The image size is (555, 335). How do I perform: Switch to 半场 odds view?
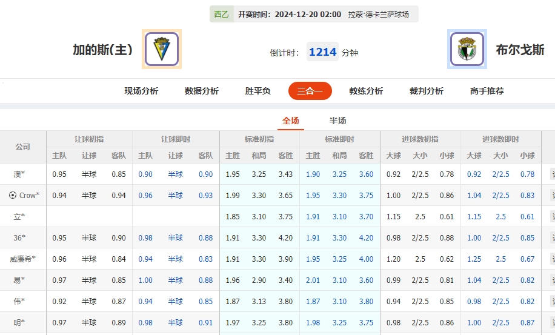pos(338,121)
